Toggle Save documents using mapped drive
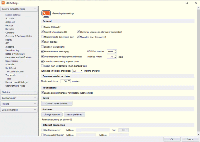Screen dimensions: 200x142 point(42,61)
